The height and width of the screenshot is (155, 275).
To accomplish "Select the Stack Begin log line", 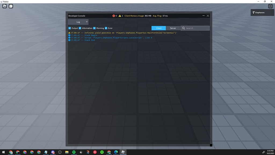I will click(83, 35).
